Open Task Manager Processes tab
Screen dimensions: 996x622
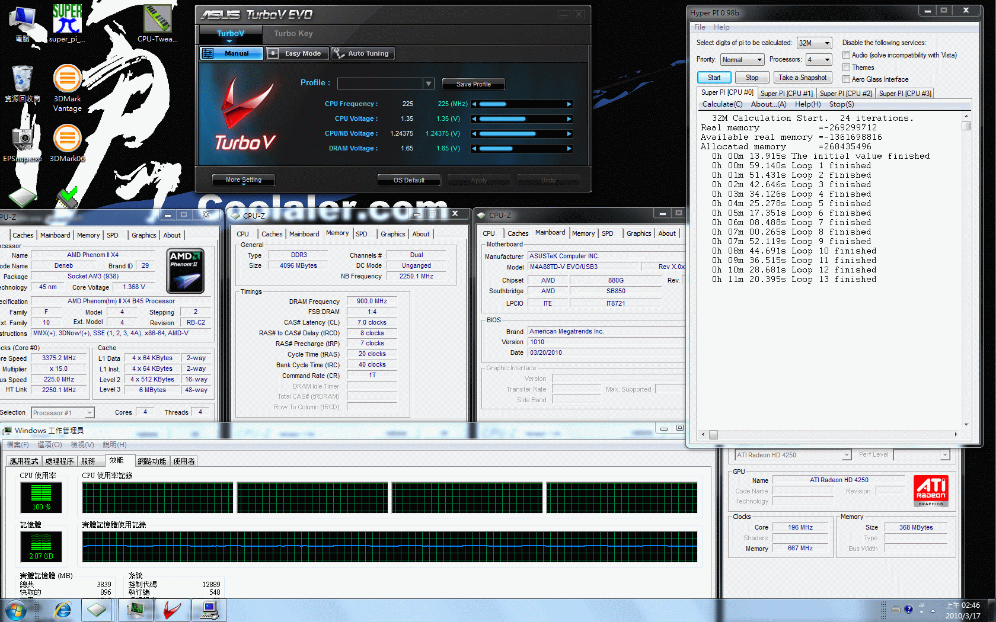(x=59, y=461)
